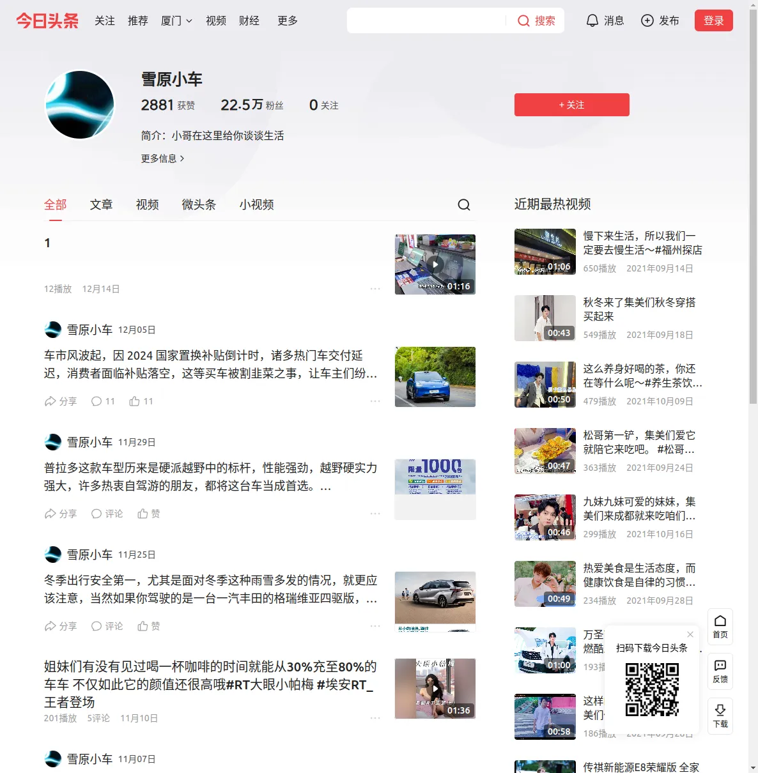Play the 01:36 咖啡 video thumbnail
The height and width of the screenshot is (773, 758).
click(435, 689)
